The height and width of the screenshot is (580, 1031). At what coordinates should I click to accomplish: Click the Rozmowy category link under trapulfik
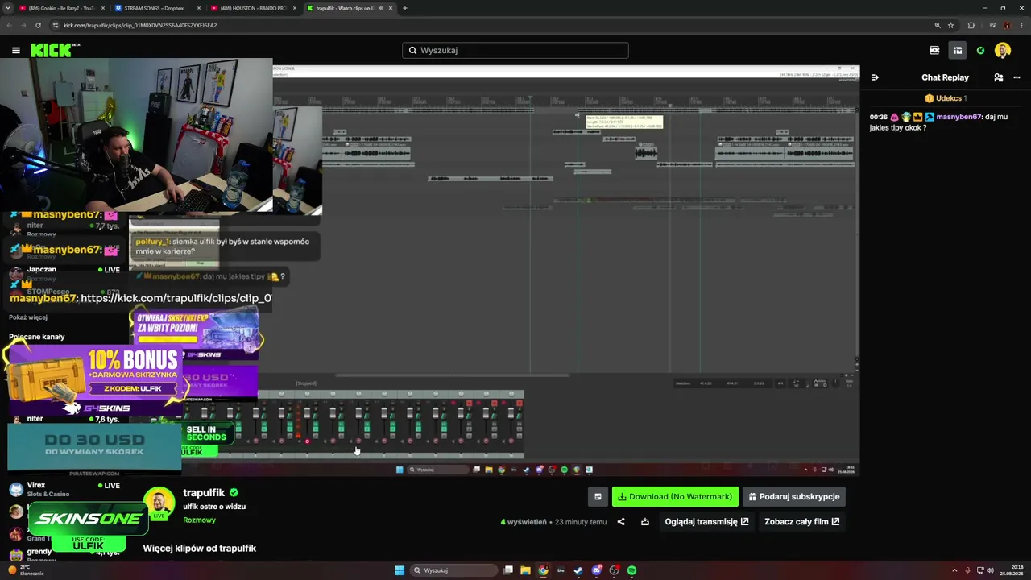click(x=199, y=520)
